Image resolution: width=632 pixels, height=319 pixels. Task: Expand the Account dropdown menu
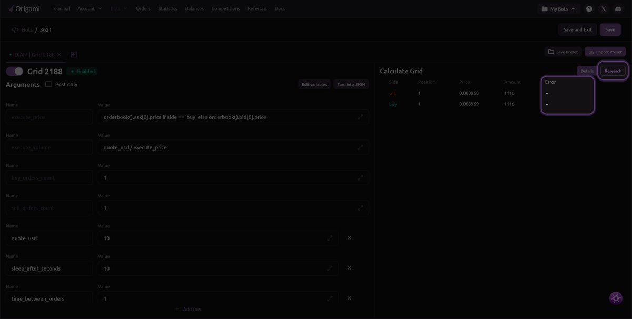90,9
